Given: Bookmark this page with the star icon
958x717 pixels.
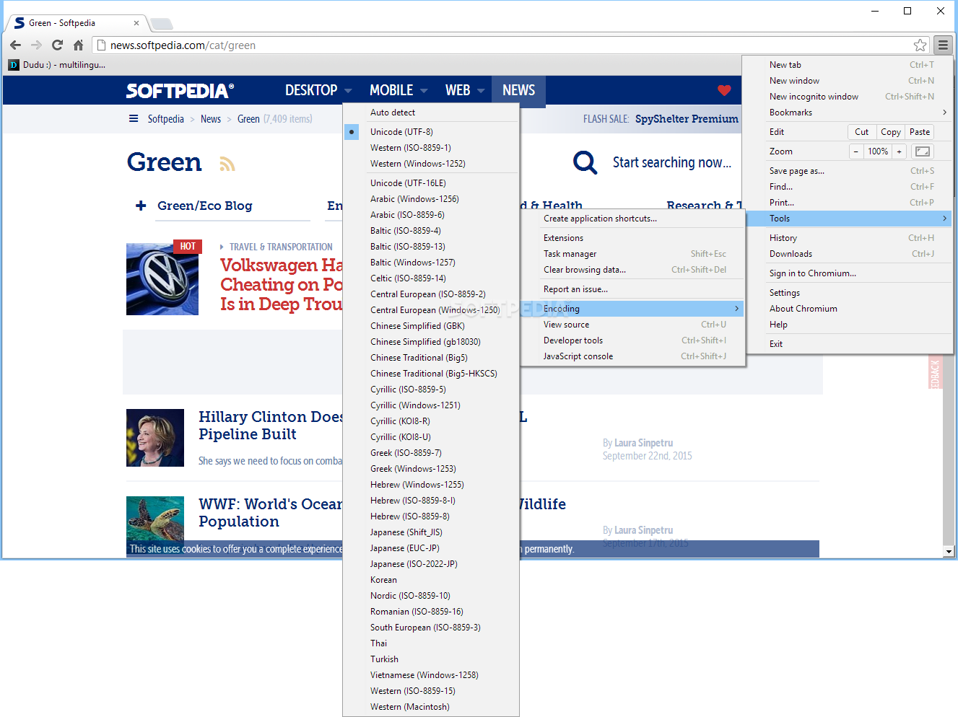Looking at the screenshot, I should (920, 45).
